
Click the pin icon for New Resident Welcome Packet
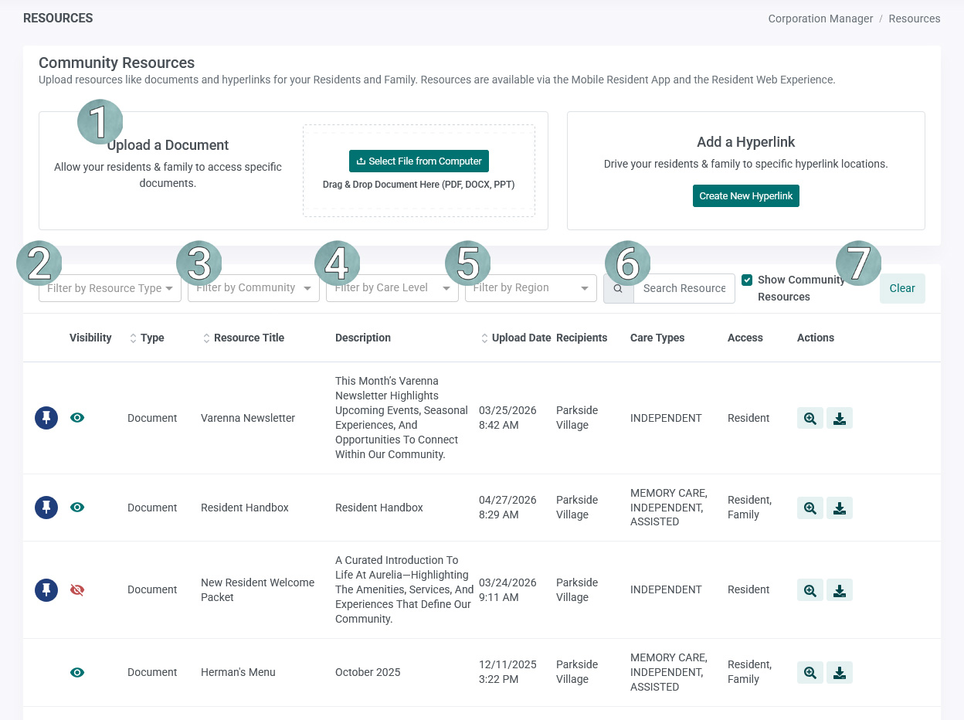point(46,589)
